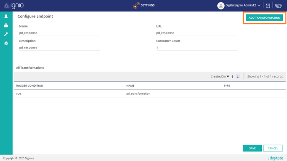Click the dashboard layout icon in header
Screen dimensions: 287x161
coord(268,6)
